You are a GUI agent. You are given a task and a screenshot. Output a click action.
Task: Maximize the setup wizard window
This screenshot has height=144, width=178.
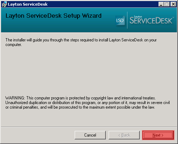[167, 4]
